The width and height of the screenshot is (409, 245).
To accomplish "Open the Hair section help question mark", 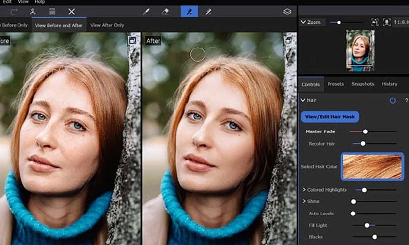I will tap(405, 100).
